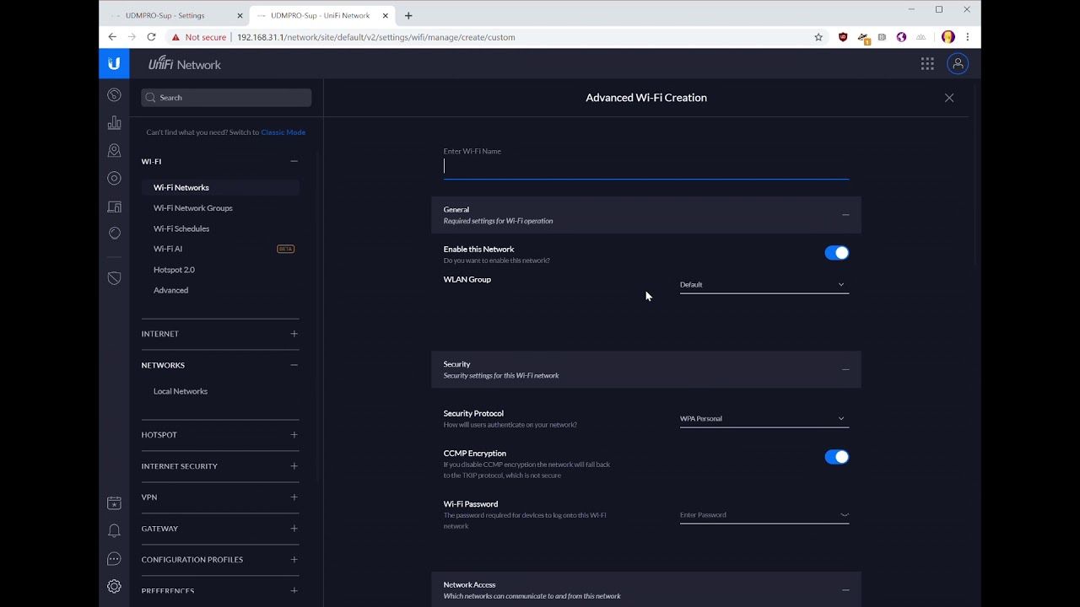Show the Wi-Fi password with eye icon

click(x=844, y=515)
